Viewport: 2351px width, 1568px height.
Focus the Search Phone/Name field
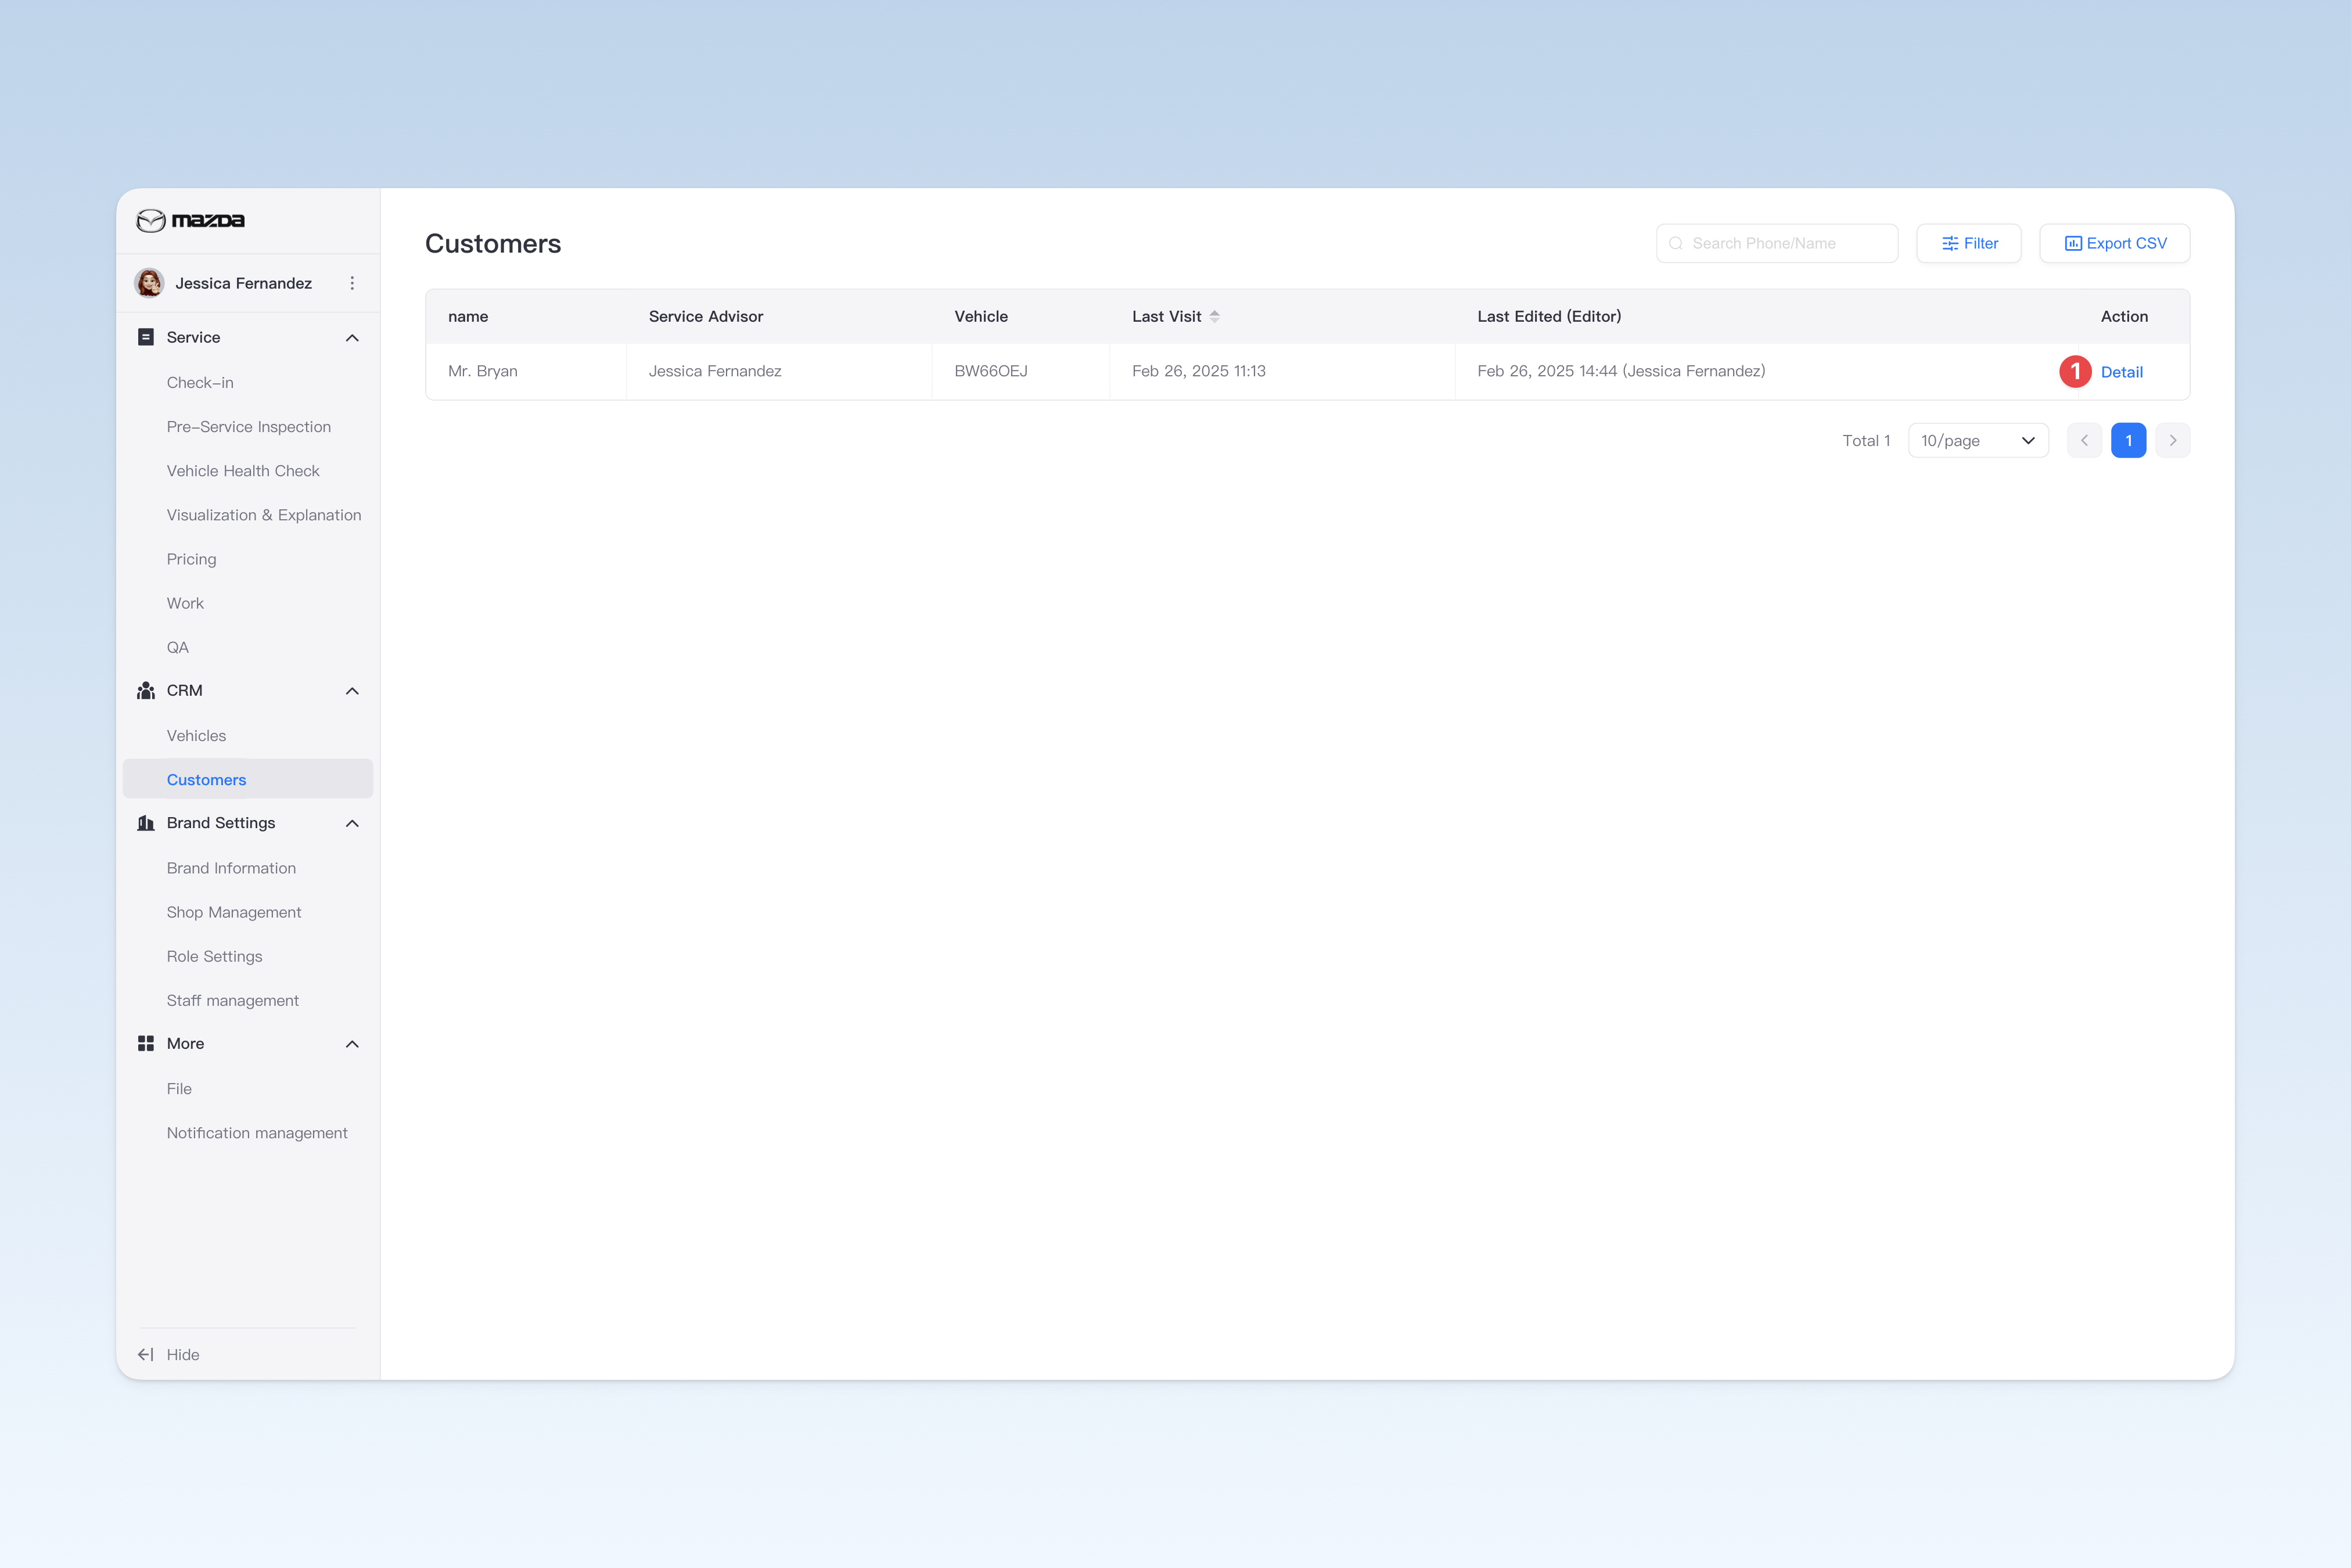coord(1777,243)
